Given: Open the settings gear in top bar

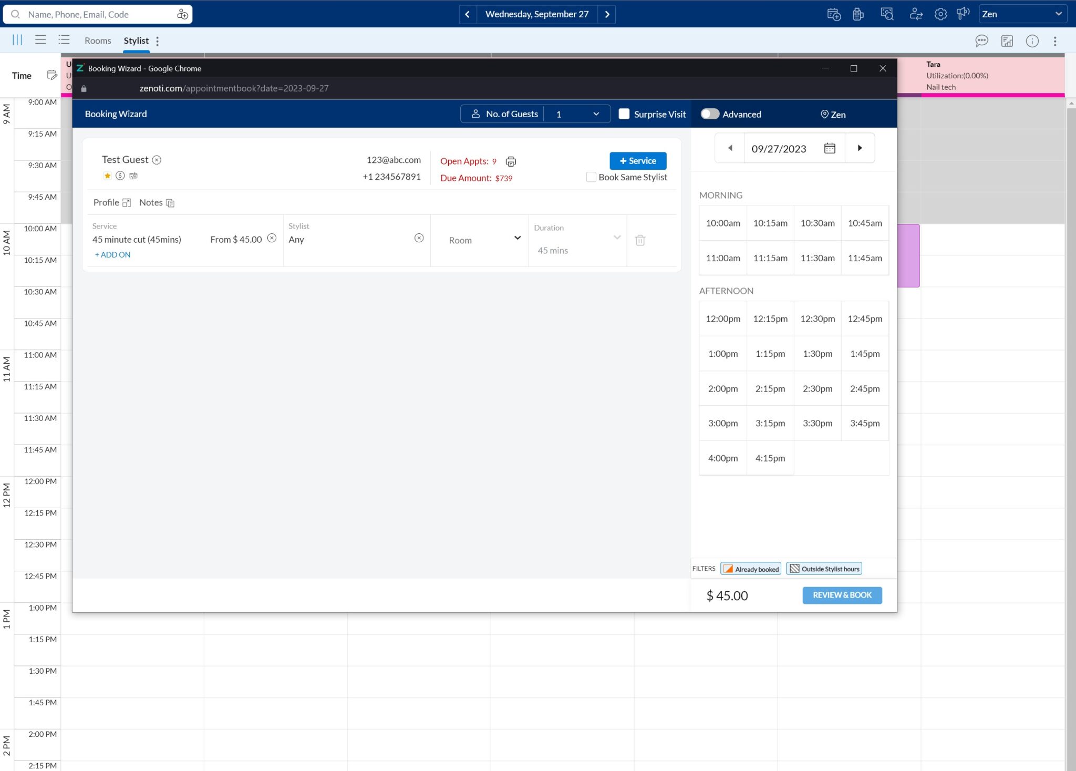Looking at the screenshot, I should pos(940,14).
